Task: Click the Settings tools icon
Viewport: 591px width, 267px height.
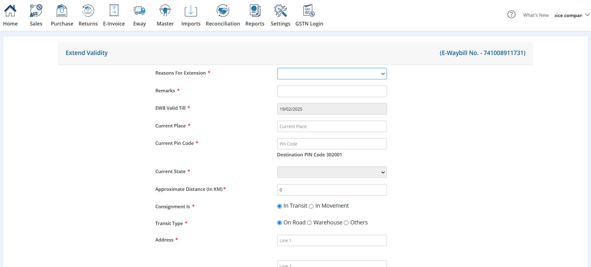Action: pyautogui.click(x=281, y=11)
